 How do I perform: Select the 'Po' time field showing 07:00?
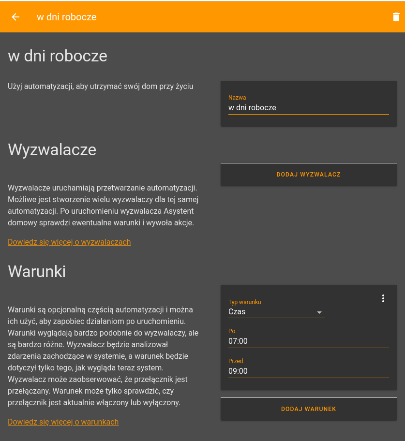308,341
